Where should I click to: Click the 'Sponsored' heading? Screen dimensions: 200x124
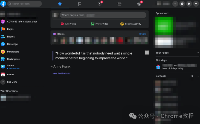pyautogui.click(x=162, y=13)
